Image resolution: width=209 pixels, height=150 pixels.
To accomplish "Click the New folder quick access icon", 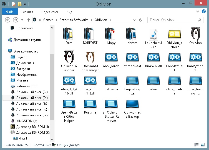I will (19, 4).
